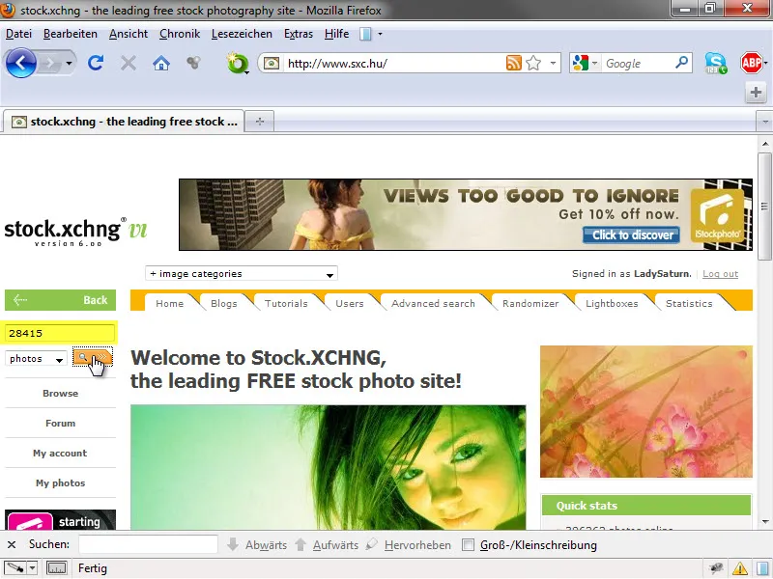Click the Forum sidebar link
This screenshot has height=579, width=773.
click(x=60, y=424)
